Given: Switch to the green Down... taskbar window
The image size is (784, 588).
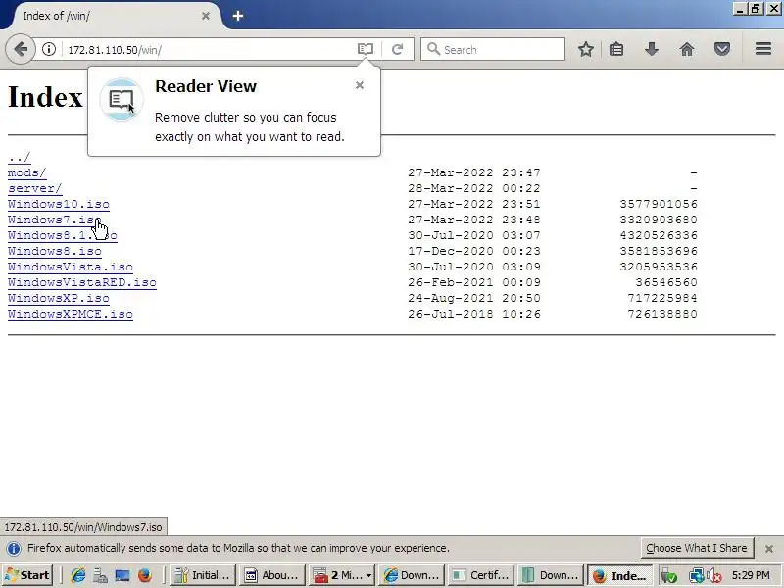Looking at the screenshot, I should tap(550, 575).
